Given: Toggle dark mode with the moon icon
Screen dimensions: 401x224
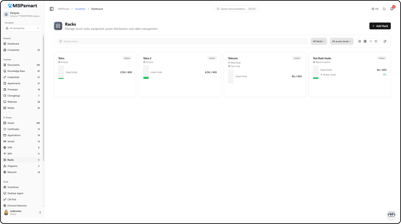Looking at the screenshot, I should click(x=384, y=9).
